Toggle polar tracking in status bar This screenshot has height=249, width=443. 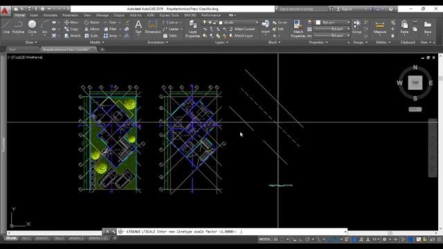pos(307,239)
